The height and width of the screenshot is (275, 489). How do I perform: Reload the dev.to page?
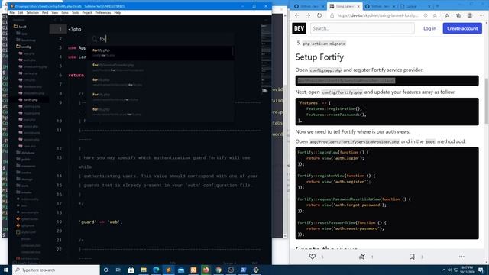click(x=319, y=15)
